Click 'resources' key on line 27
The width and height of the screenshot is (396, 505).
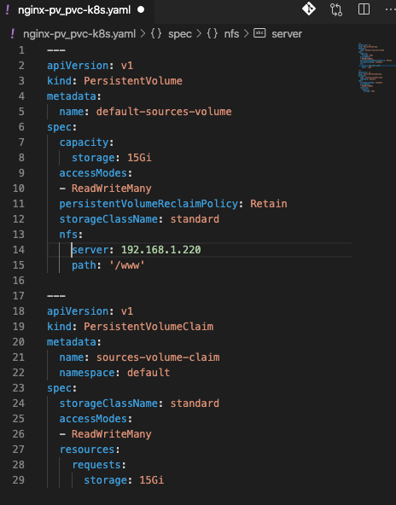pos(87,450)
